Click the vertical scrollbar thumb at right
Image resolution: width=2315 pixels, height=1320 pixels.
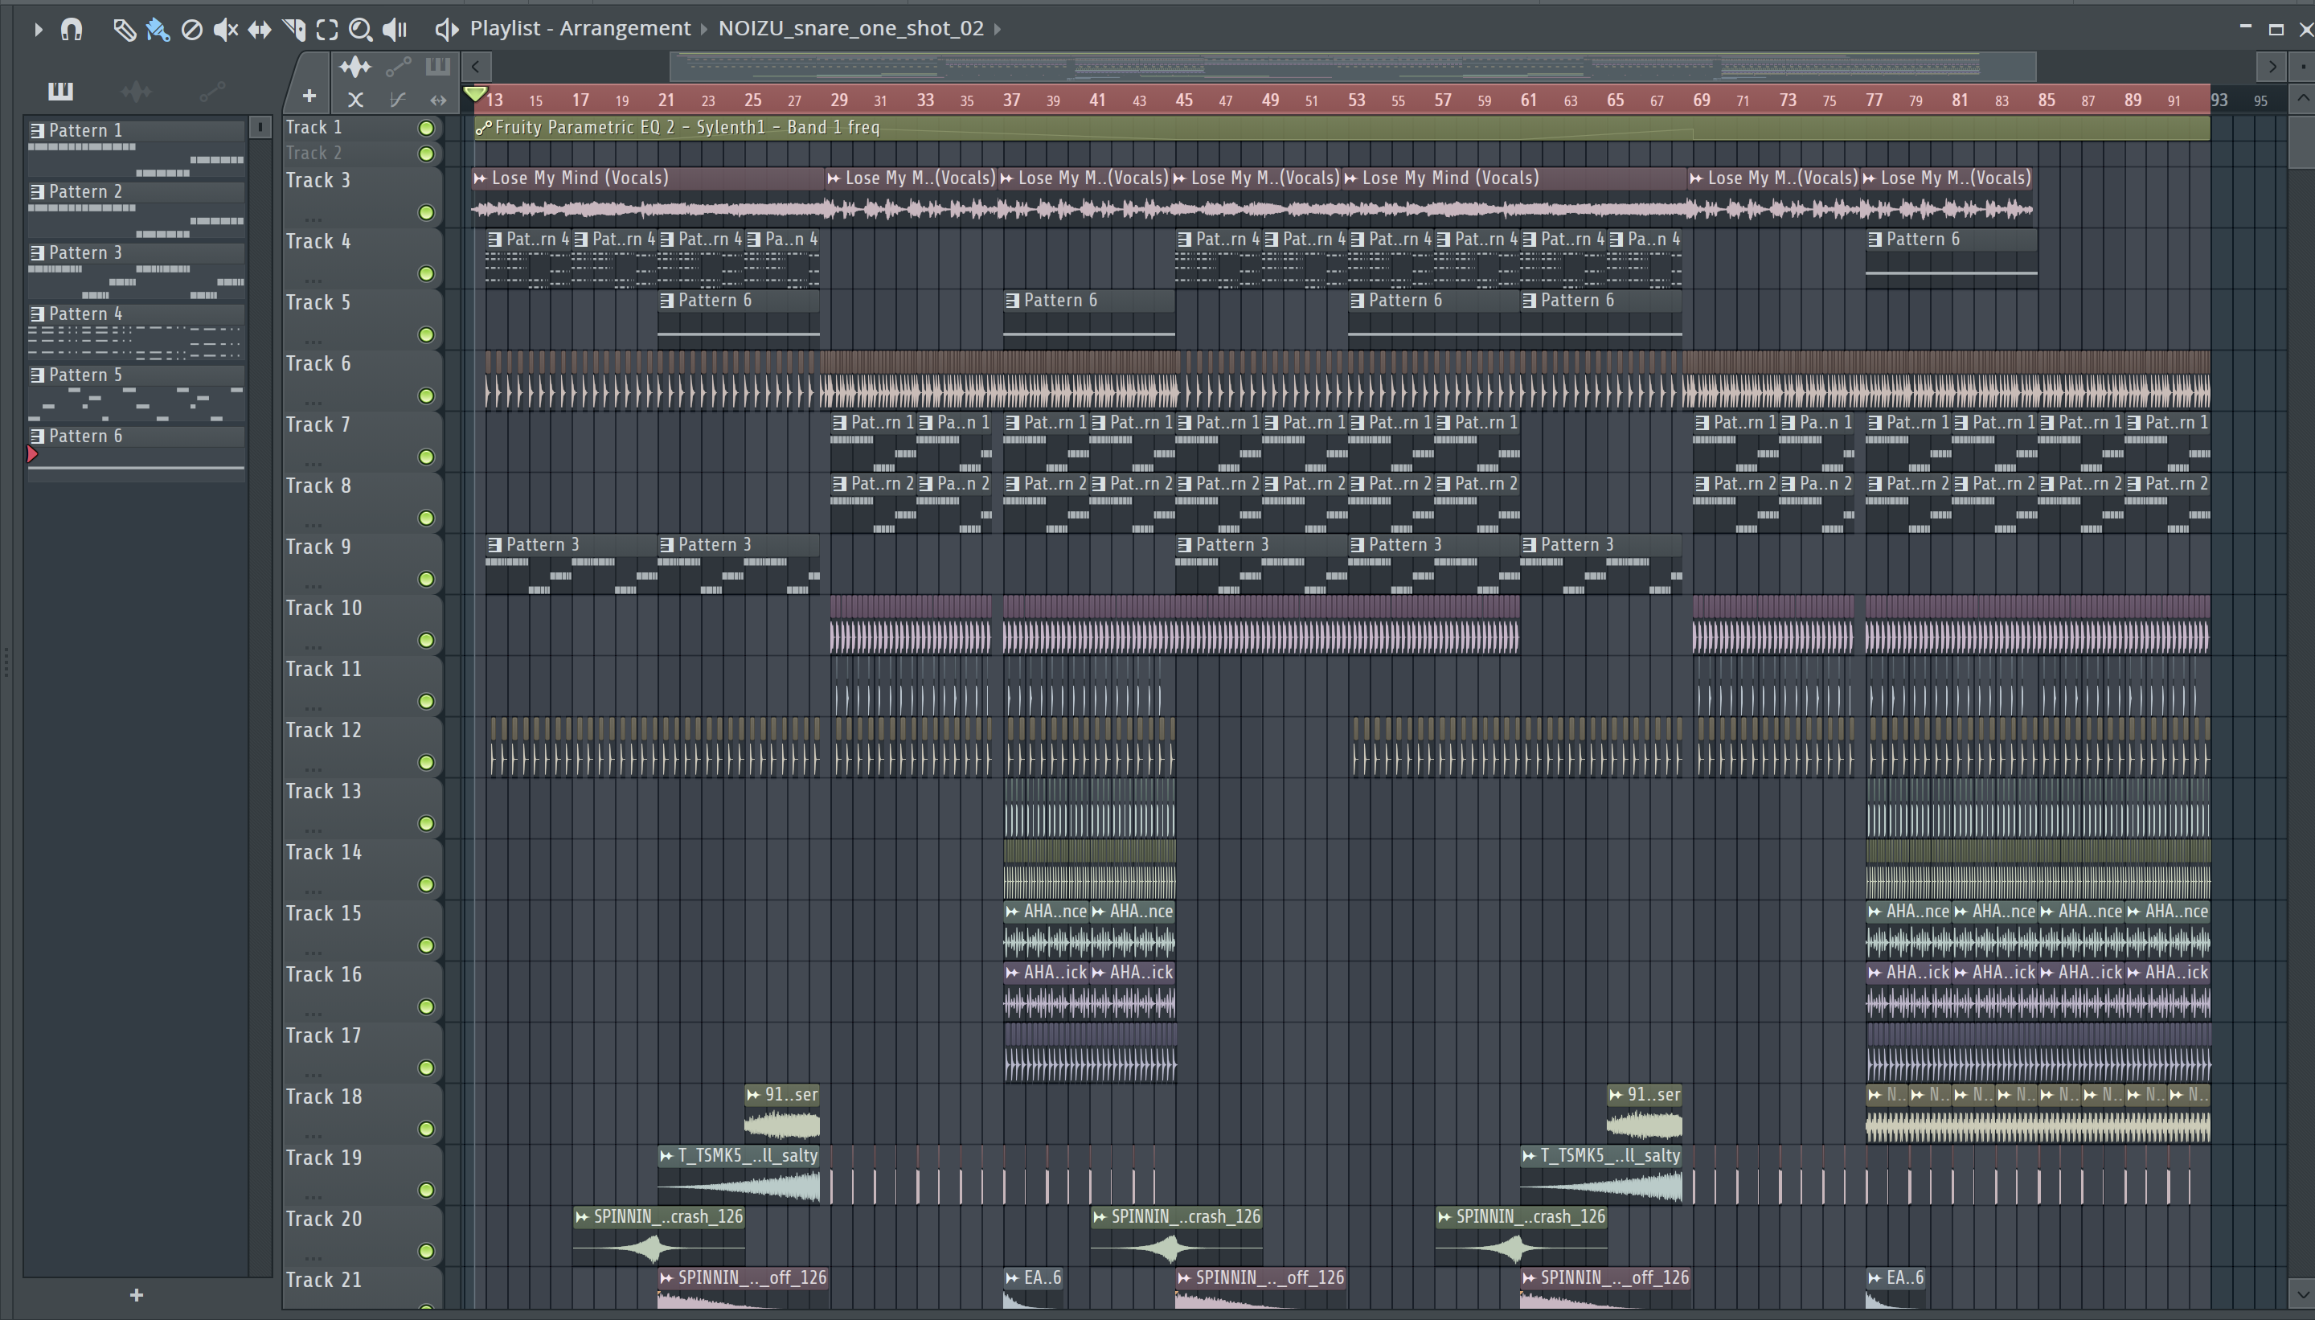[2301, 141]
